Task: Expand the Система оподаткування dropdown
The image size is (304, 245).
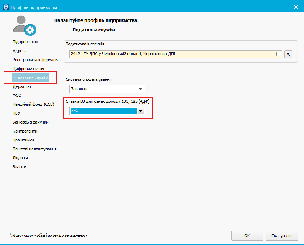Action: click(140, 89)
